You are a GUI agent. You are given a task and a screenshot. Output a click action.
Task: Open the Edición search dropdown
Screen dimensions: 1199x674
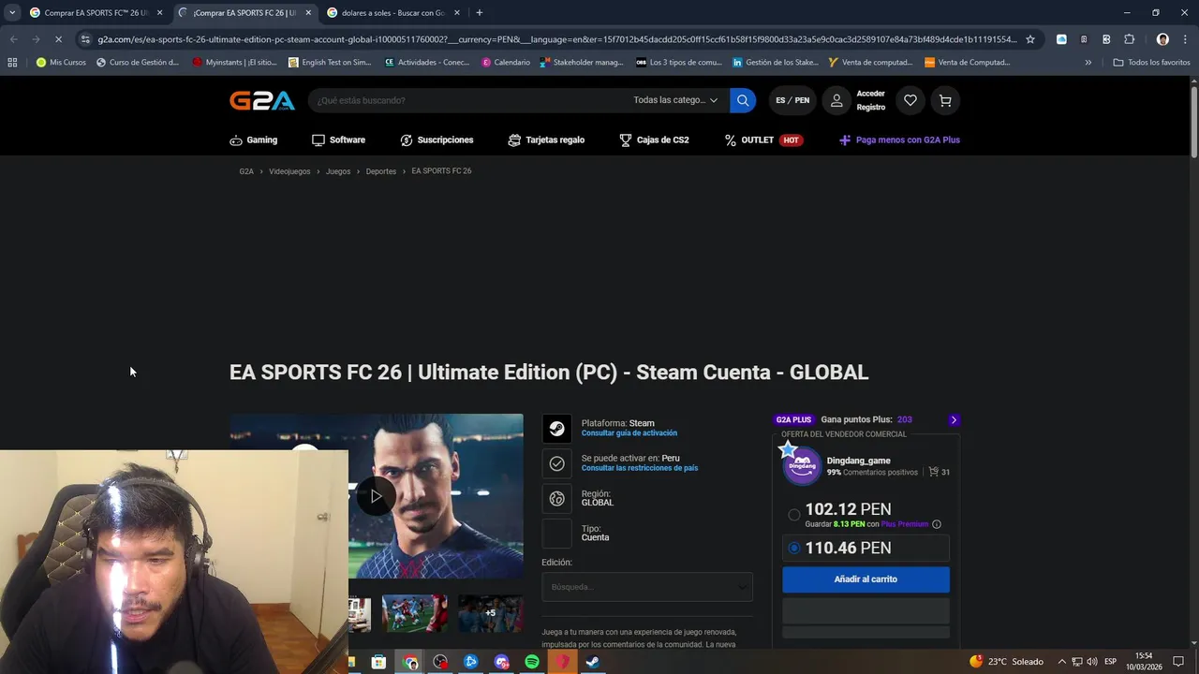click(x=647, y=587)
